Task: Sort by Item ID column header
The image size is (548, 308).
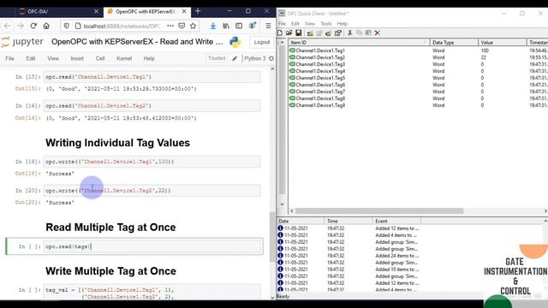Action: click(359, 42)
